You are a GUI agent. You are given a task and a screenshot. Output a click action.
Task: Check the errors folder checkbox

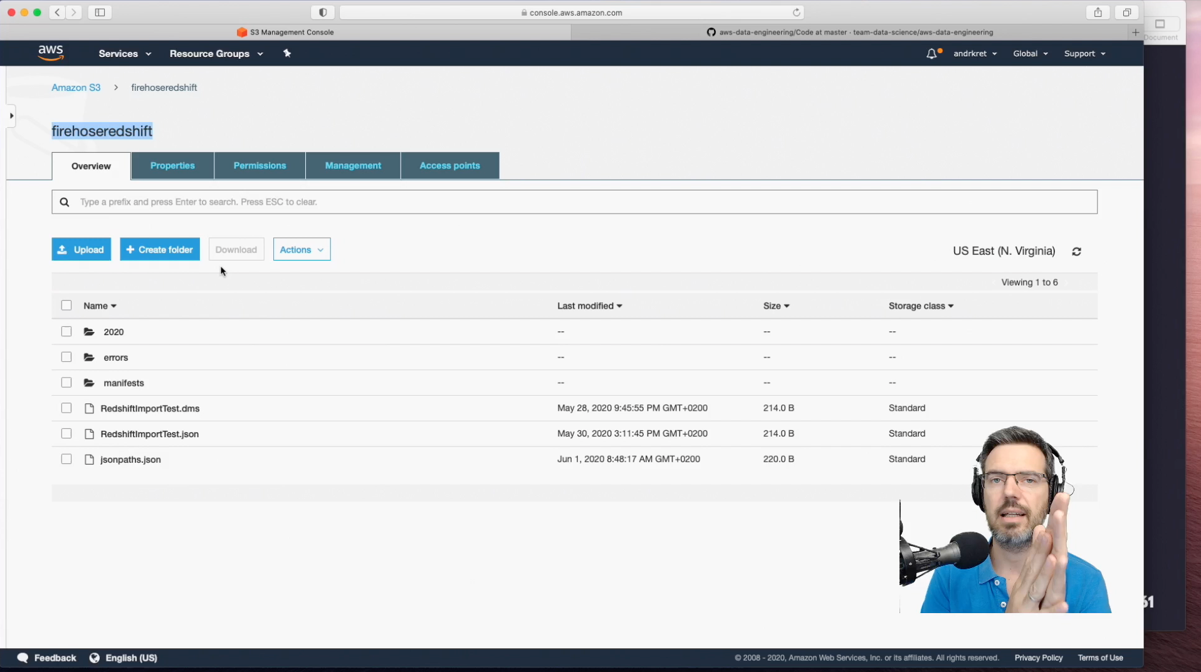pos(66,357)
